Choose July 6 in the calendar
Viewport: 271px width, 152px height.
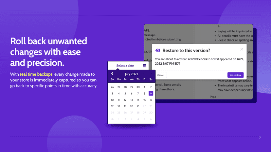pos(132,93)
